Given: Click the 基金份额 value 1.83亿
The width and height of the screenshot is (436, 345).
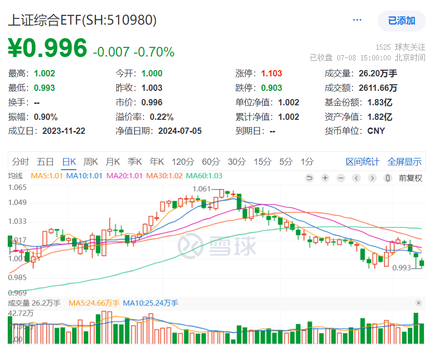Looking at the screenshot, I should pos(380,102).
